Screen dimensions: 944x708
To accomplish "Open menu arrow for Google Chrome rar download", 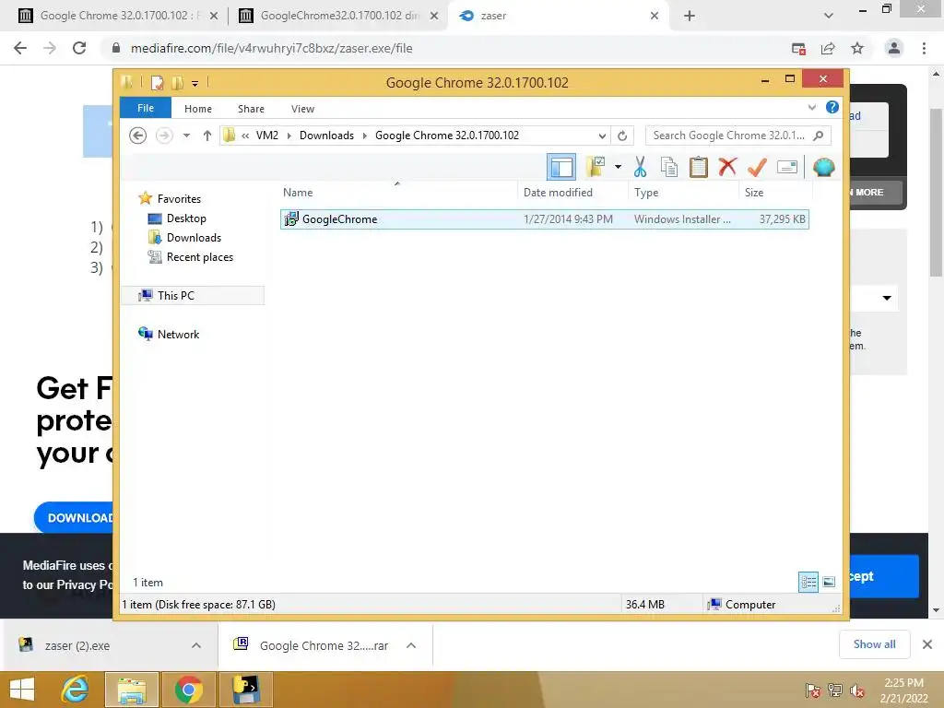I will [x=411, y=645].
